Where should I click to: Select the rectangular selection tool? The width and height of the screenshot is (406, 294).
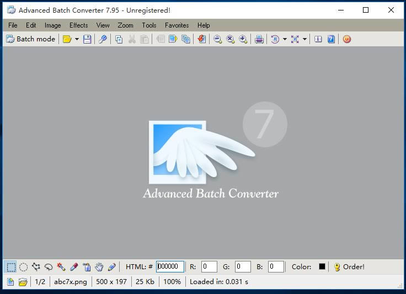11,266
